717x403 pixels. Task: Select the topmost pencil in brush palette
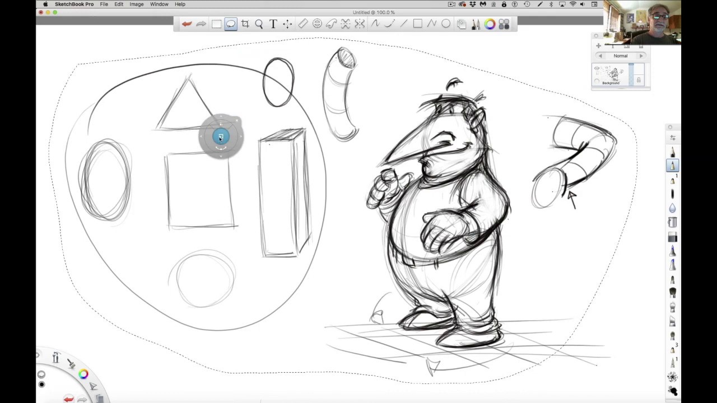click(673, 152)
